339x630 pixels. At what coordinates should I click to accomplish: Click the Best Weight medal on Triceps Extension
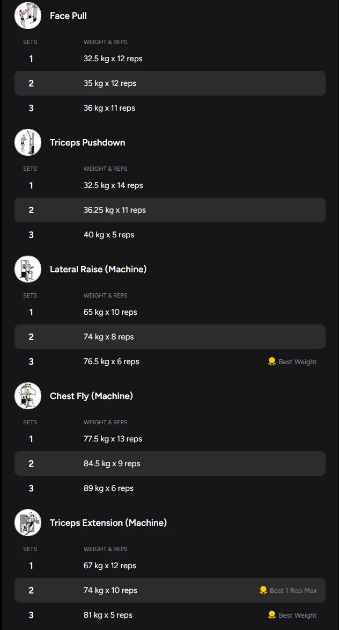click(x=272, y=615)
